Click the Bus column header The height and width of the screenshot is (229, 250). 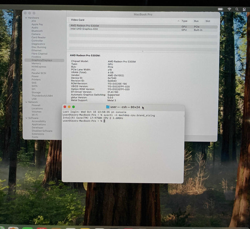click(196, 21)
